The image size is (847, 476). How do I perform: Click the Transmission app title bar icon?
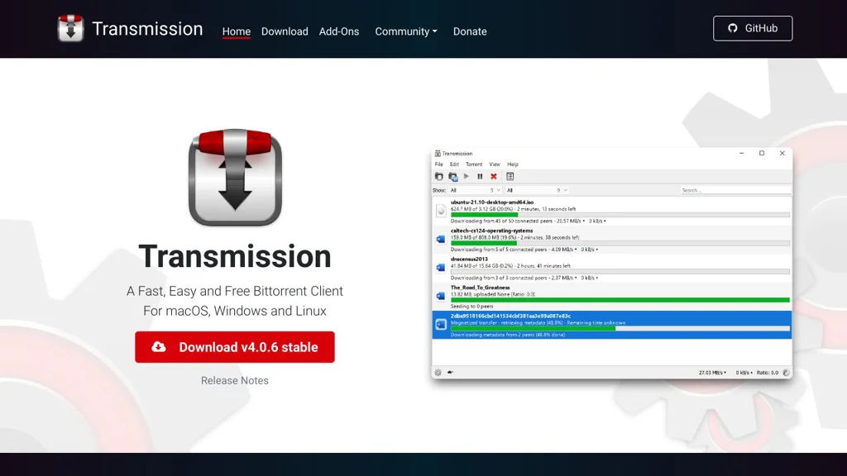coord(438,153)
